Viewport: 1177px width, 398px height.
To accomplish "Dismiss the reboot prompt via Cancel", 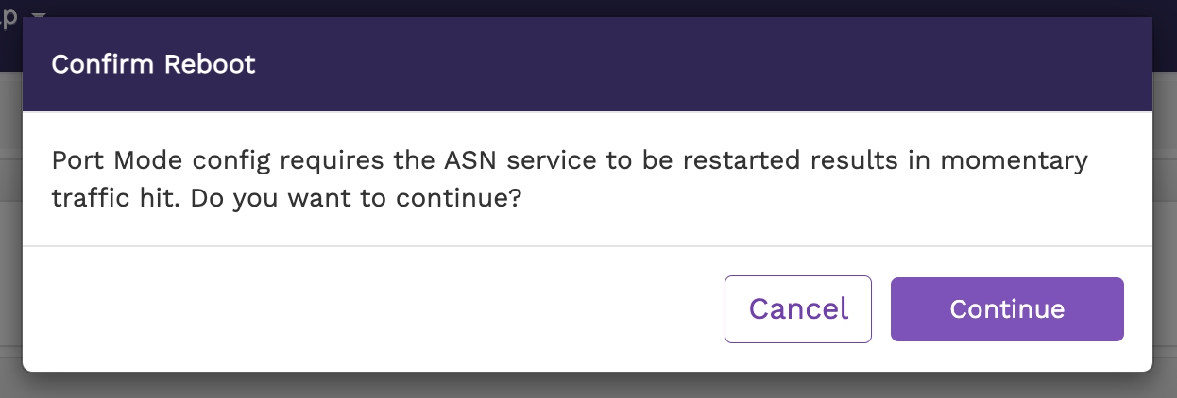I will pyautogui.click(x=798, y=309).
